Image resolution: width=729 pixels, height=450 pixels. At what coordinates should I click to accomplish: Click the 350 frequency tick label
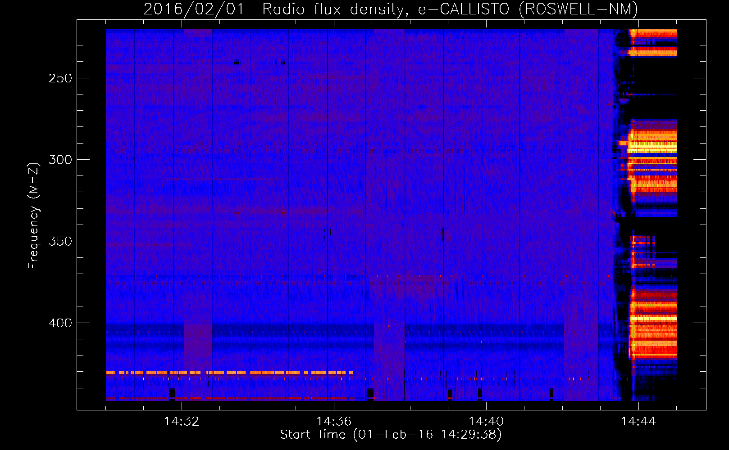(x=60, y=241)
